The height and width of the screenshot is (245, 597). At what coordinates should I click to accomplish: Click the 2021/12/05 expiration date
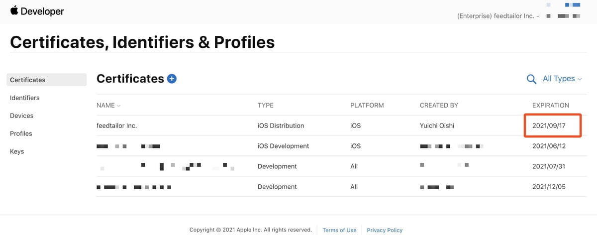[549, 187]
